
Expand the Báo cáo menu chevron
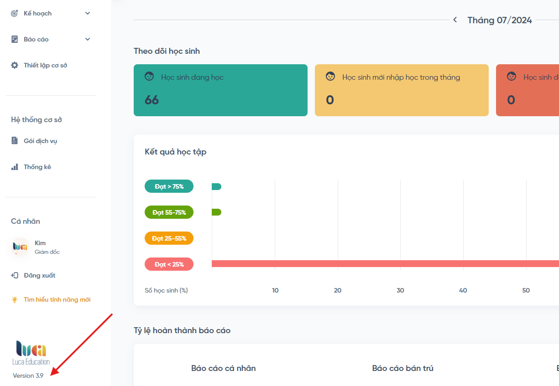(x=88, y=40)
